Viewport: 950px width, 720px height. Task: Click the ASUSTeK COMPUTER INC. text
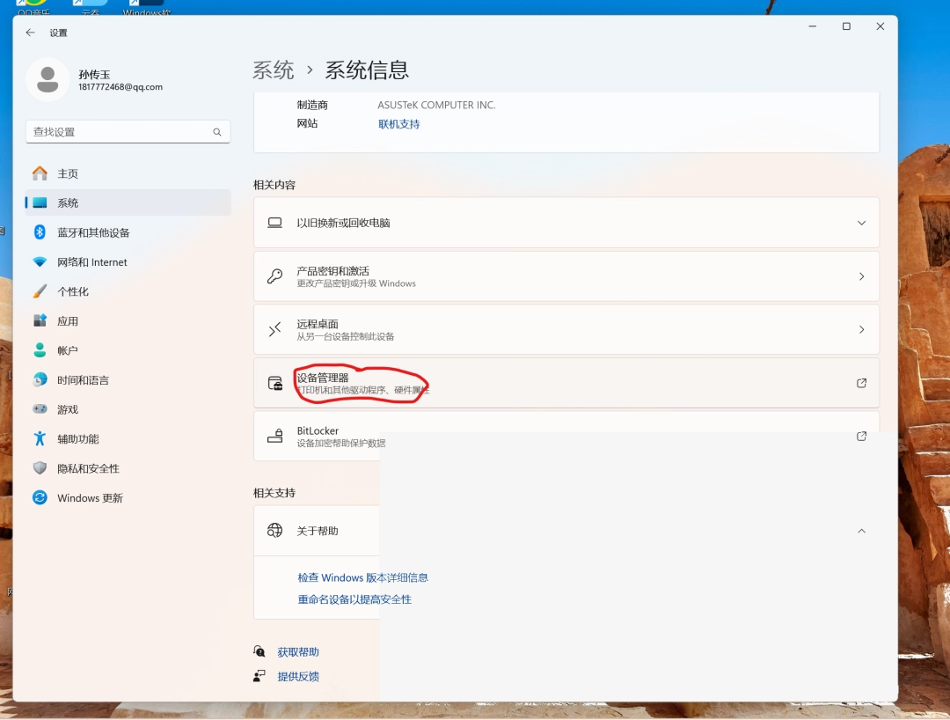click(437, 105)
